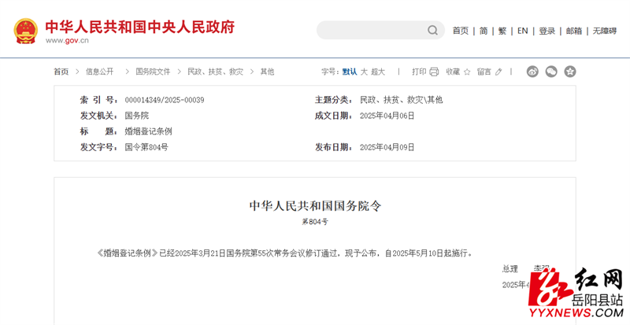This screenshot has width=630, height=325.
Task: Open the 邮箱 mailbox link
Action: 574,31
